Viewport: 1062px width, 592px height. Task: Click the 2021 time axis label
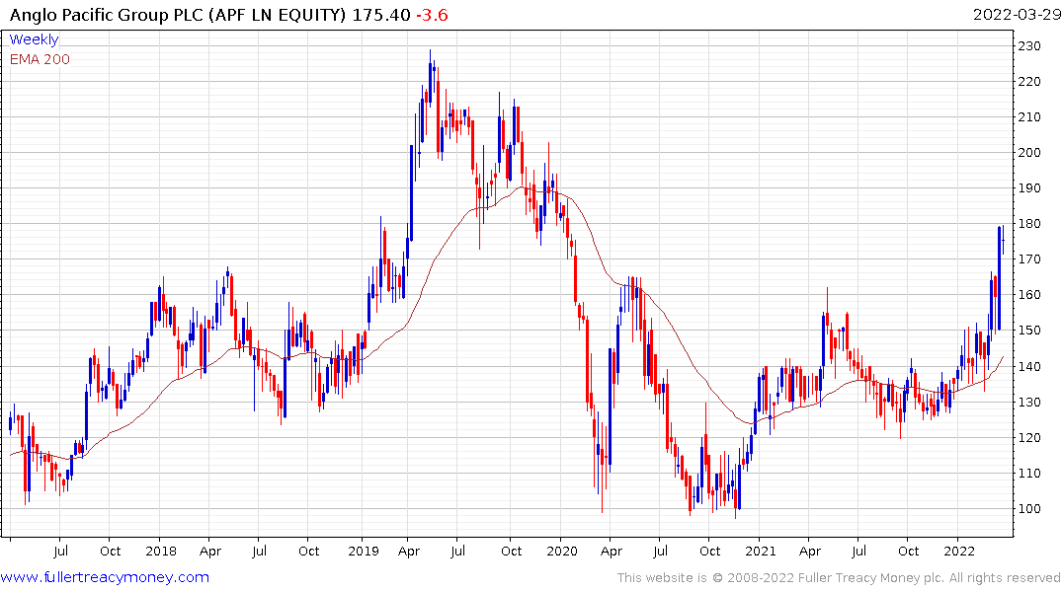click(760, 551)
